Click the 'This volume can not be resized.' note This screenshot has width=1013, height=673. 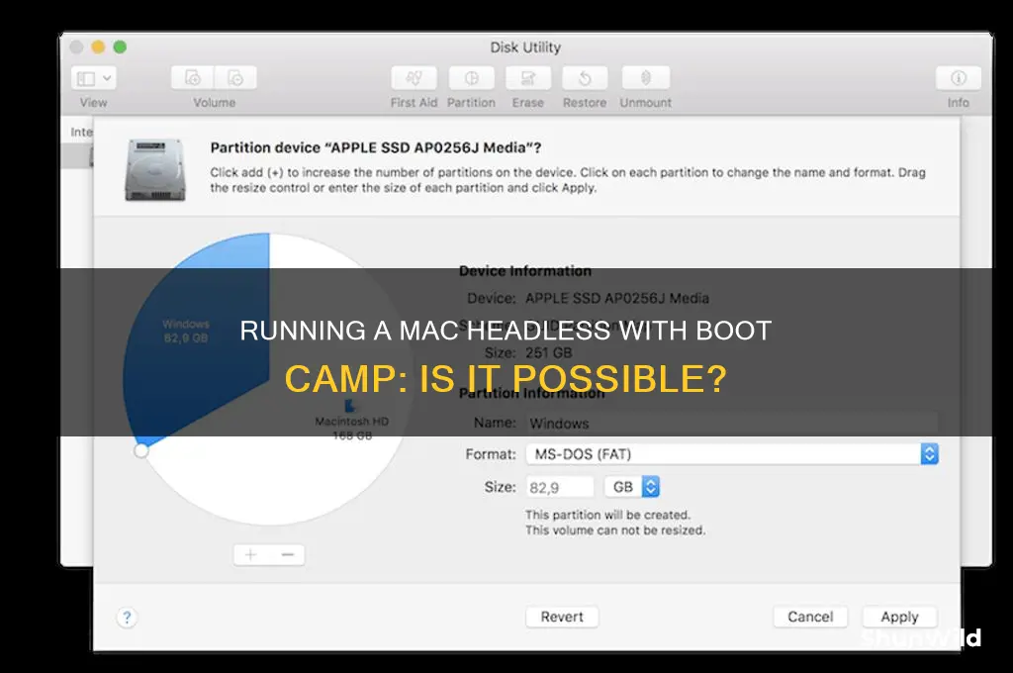[x=615, y=530]
